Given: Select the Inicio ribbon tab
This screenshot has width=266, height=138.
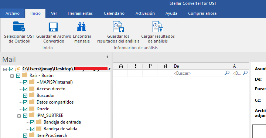Looking at the screenshot, I should pos(35,13).
